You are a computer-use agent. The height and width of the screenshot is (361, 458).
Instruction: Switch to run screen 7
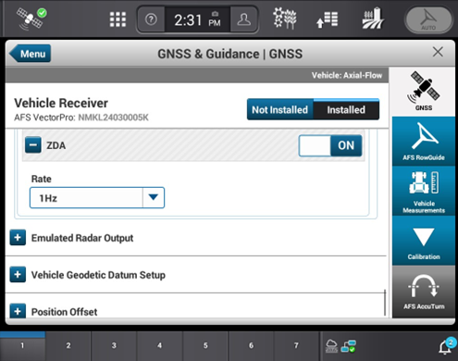[296, 346]
